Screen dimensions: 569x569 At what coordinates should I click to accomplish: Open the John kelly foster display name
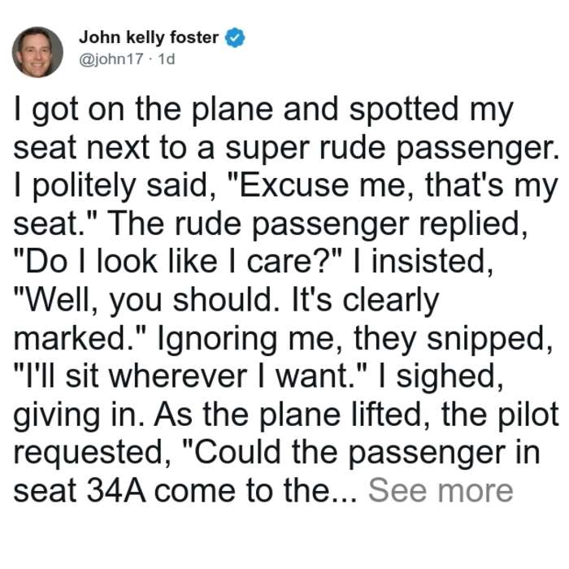click(x=149, y=37)
